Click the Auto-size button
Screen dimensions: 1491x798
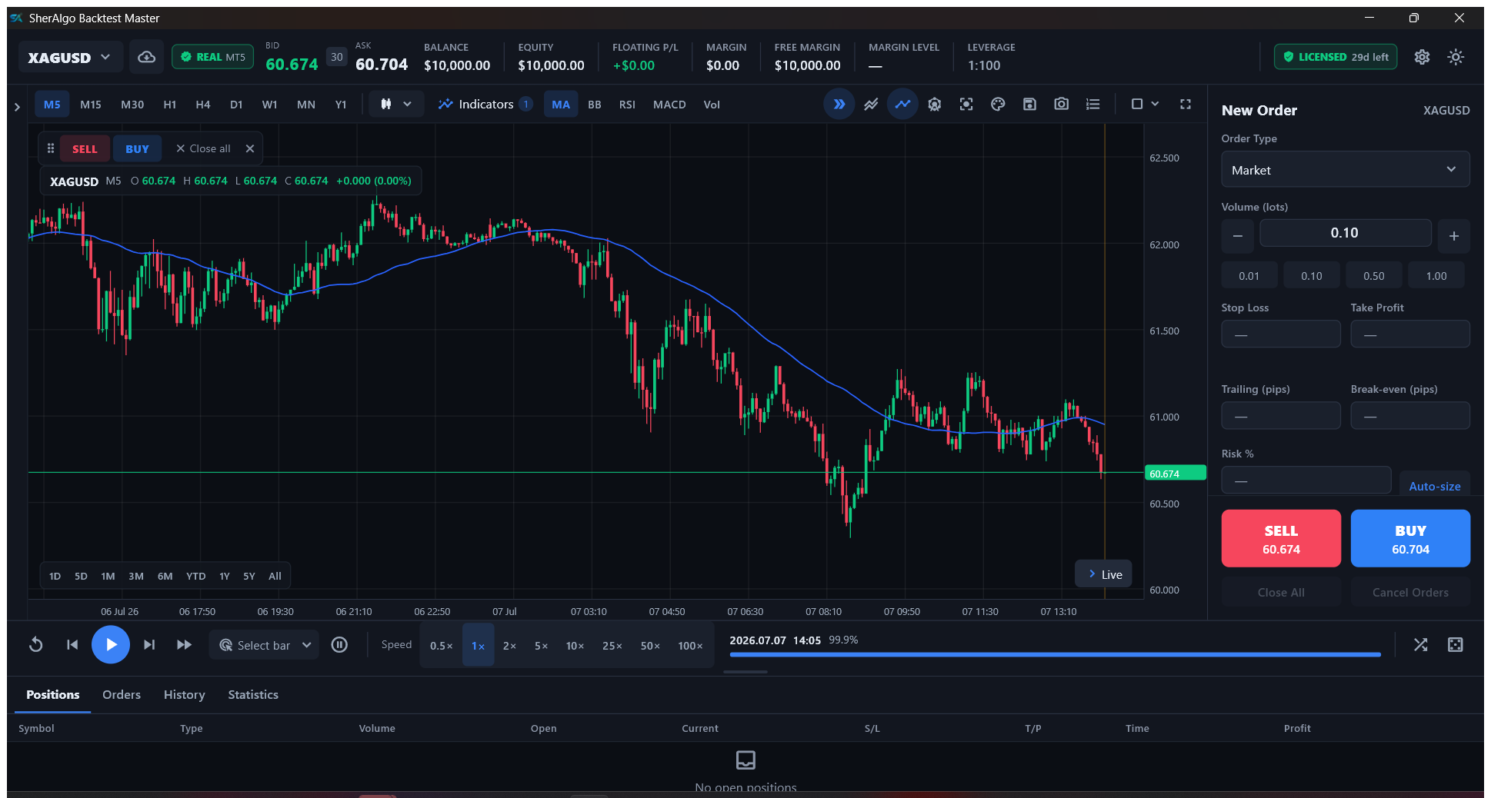(x=1435, y=485)
